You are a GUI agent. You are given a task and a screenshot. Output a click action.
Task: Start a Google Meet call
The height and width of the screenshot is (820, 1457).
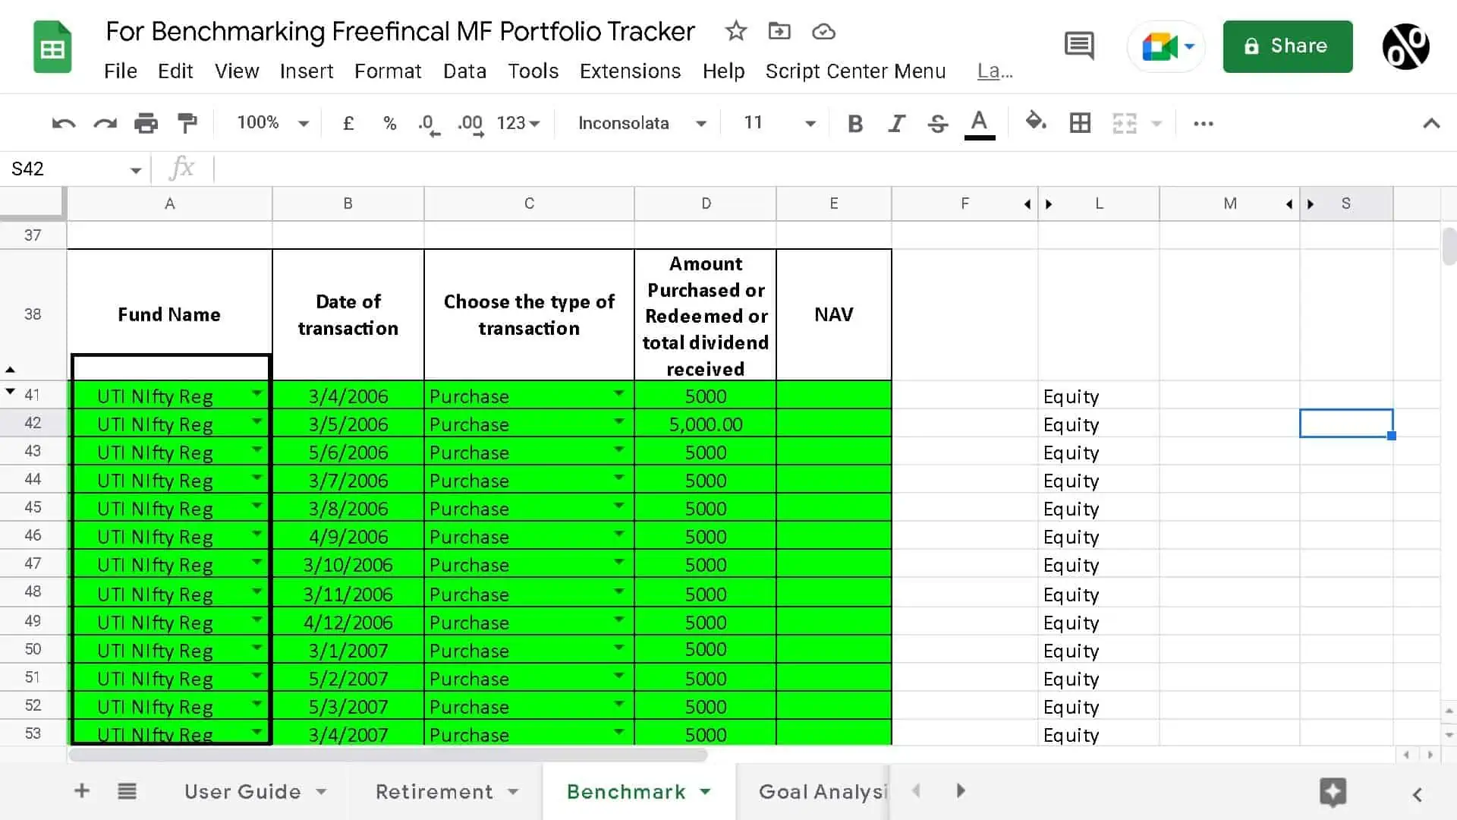[1166, 47]
